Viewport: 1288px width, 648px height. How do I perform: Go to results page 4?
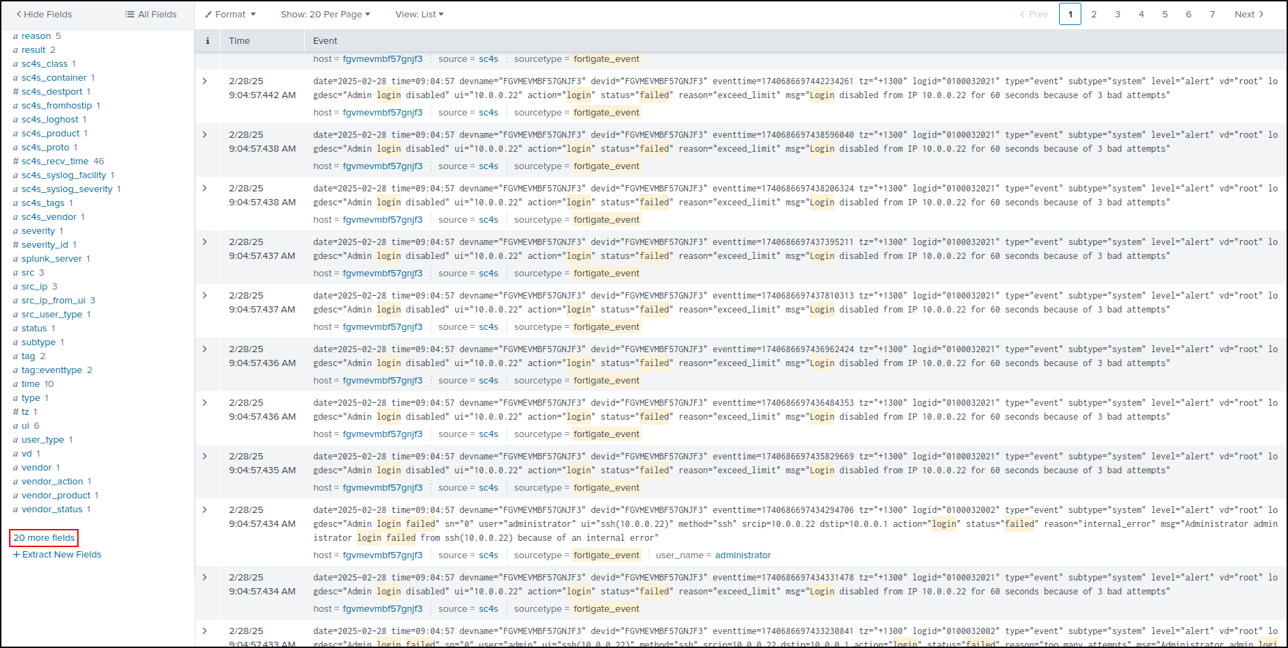point(1141,14)
